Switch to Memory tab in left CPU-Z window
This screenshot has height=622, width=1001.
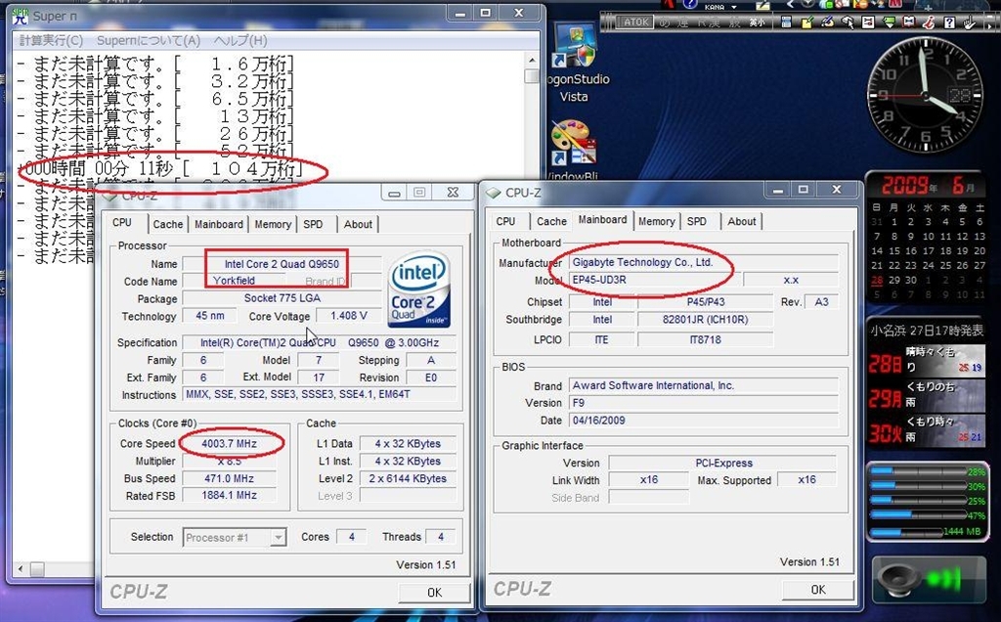click(x=273, y=224)
